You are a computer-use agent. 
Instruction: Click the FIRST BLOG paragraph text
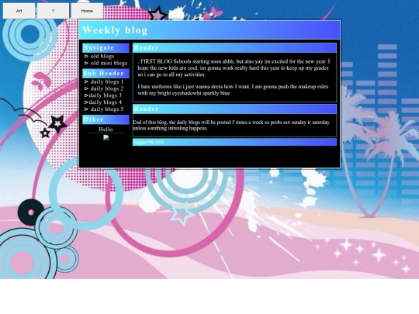[x=234, y=68]
